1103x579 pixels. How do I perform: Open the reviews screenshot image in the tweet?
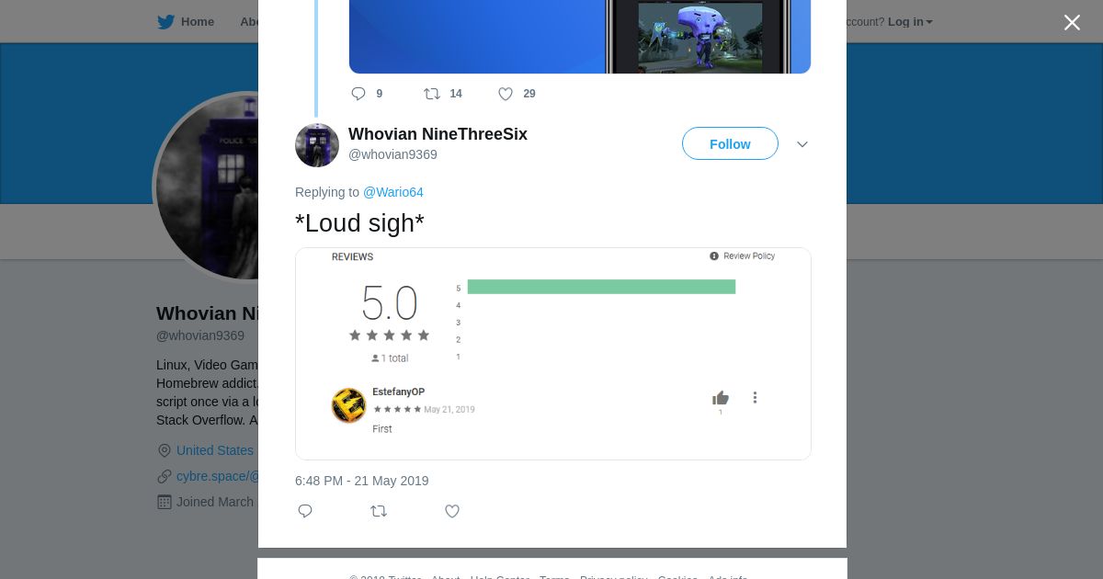[553, 354]
